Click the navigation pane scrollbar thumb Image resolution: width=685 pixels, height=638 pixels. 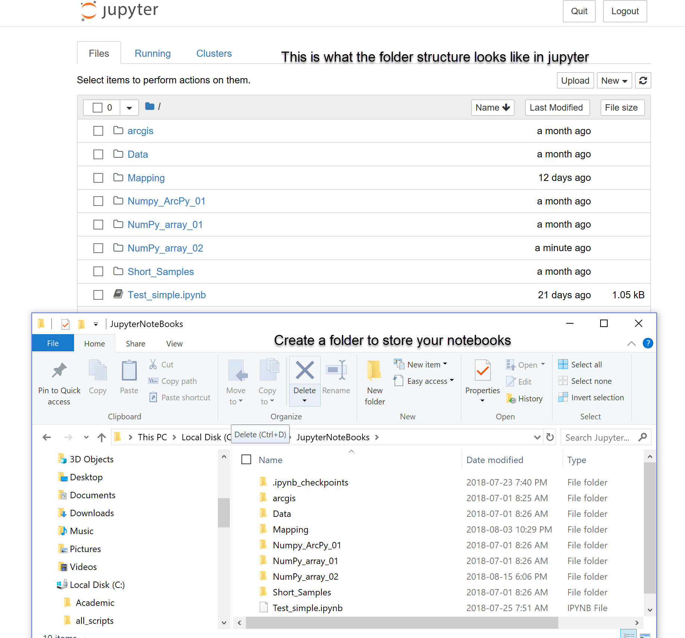click(x=223, y=512)
